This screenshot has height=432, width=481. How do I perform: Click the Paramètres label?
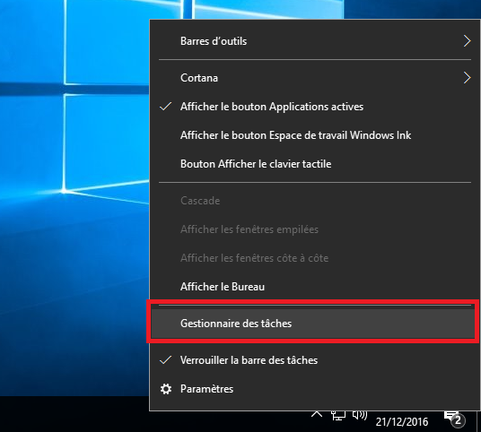coord(206,389)
